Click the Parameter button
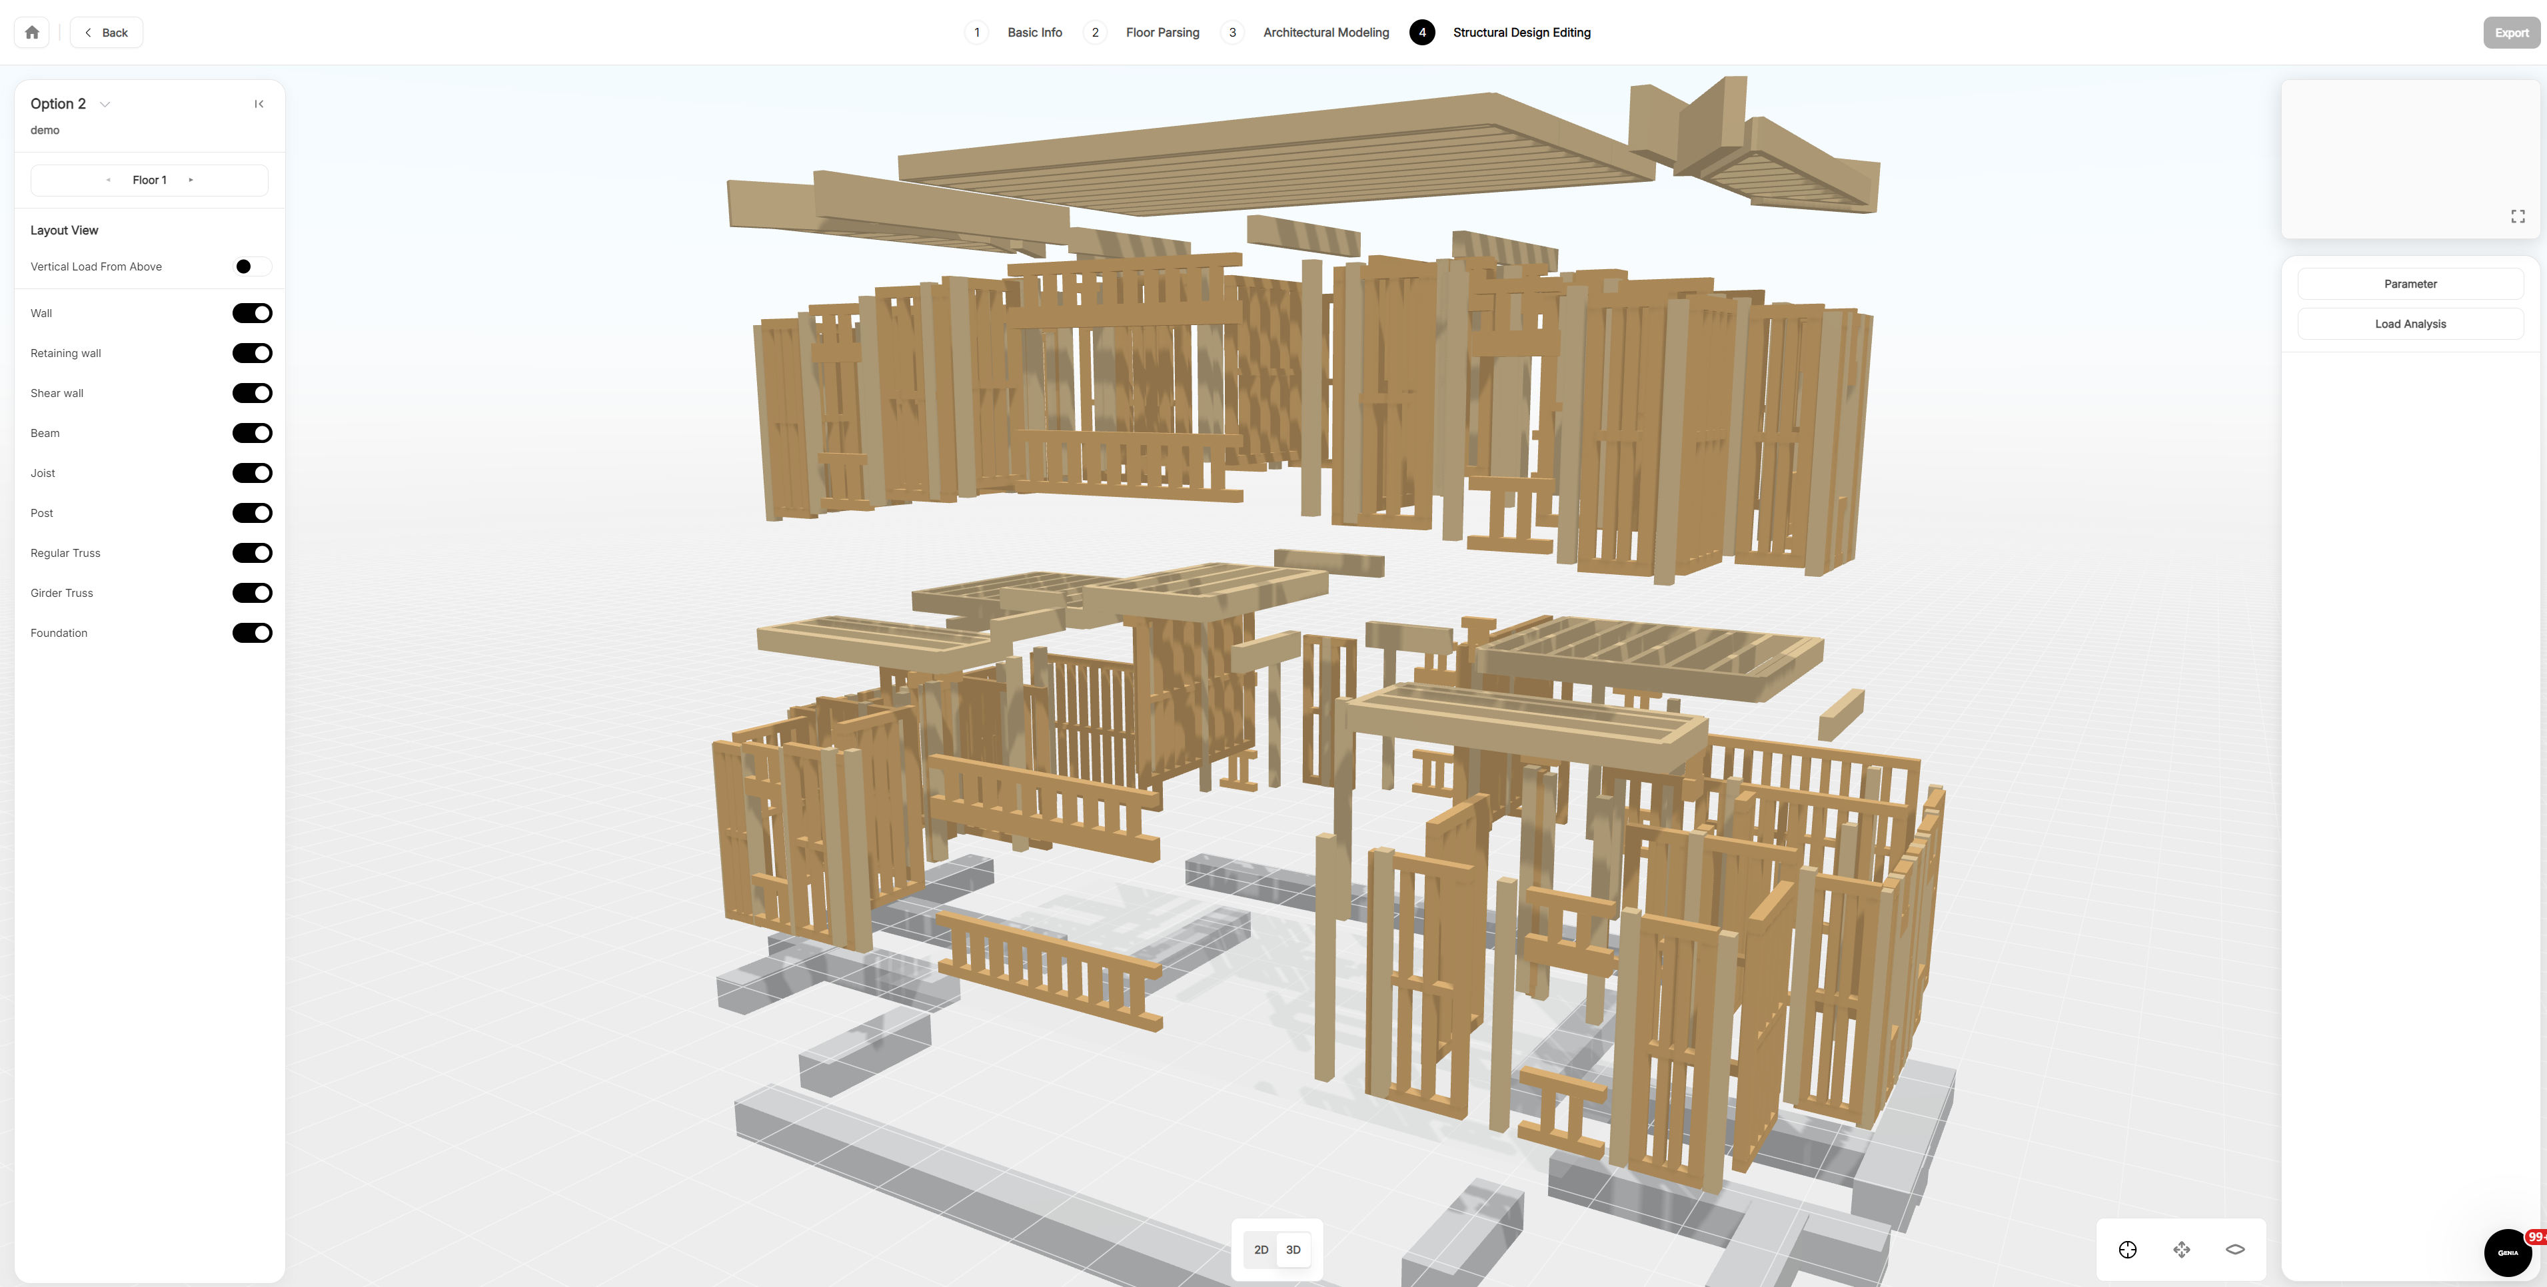2547x1287 pixels. [x=2410, y=284]
